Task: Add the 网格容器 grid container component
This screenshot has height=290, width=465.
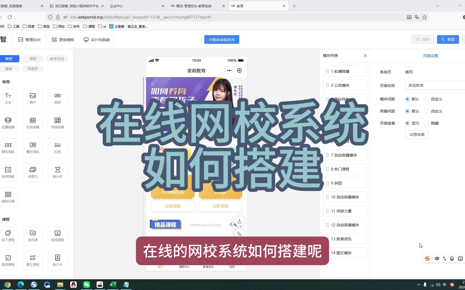Action: [58, 123]
